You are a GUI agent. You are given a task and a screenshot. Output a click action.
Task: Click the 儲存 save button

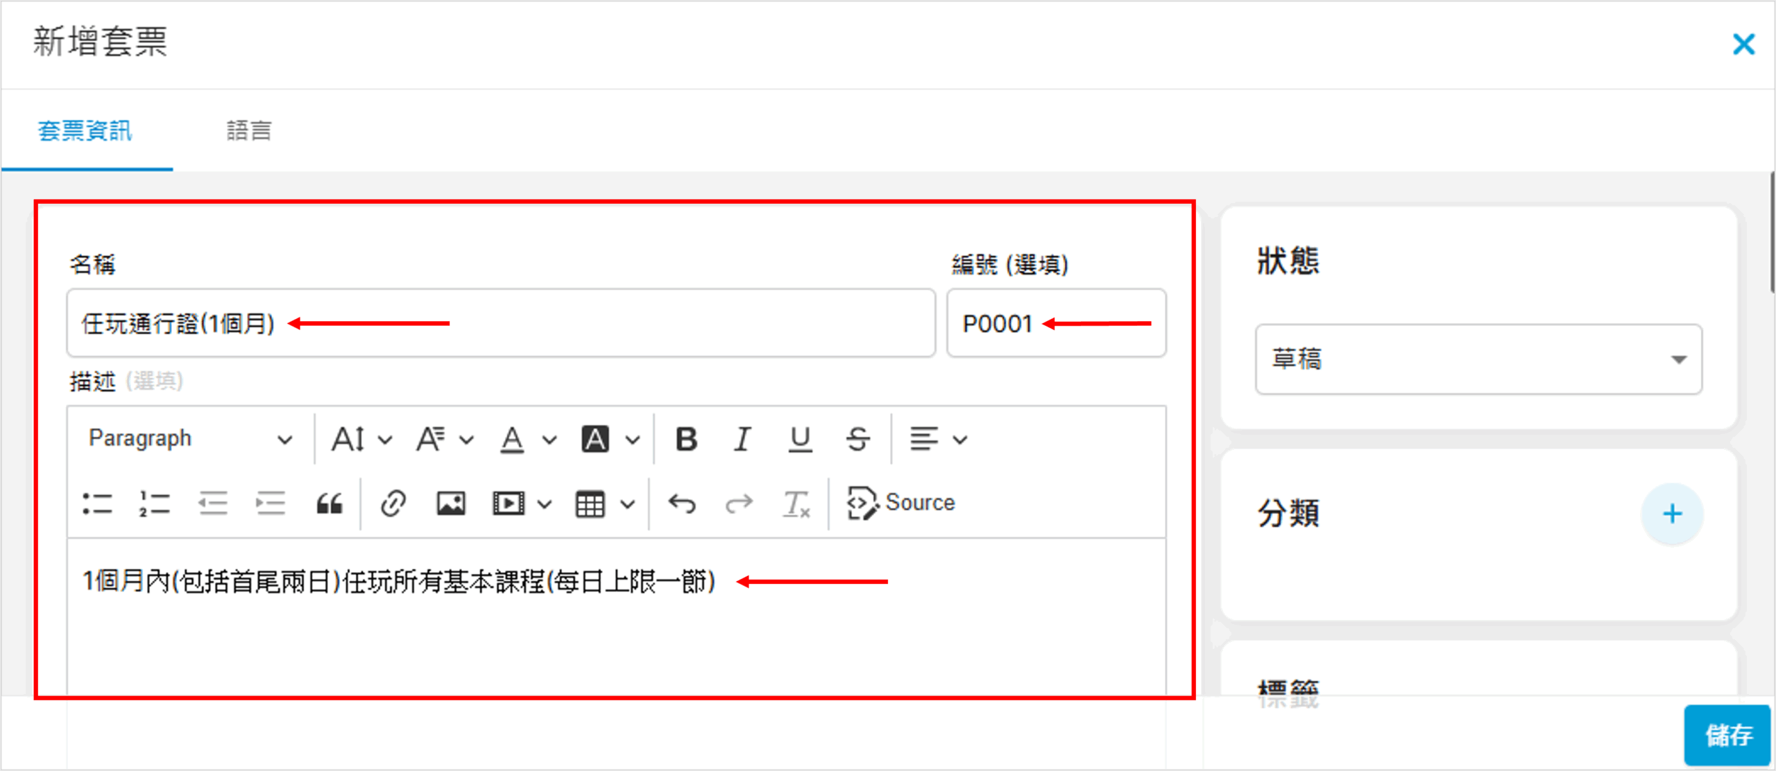pos(1727,735)
